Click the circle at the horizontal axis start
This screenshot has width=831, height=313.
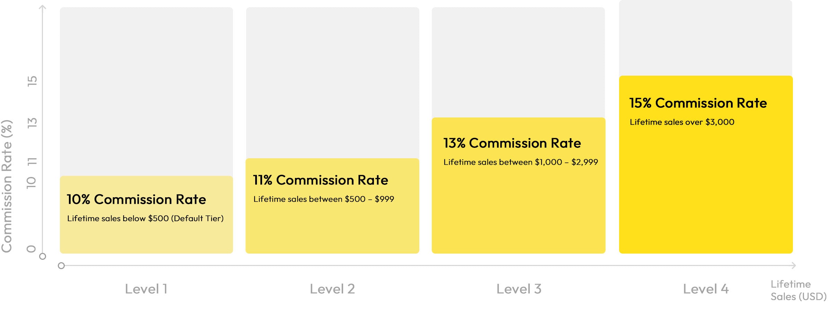(61, 266)
